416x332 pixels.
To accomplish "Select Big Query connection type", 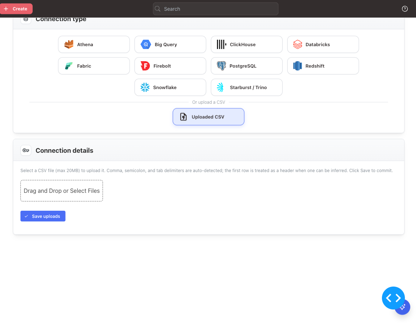I will pyautogui.click(x=170, y=44).
